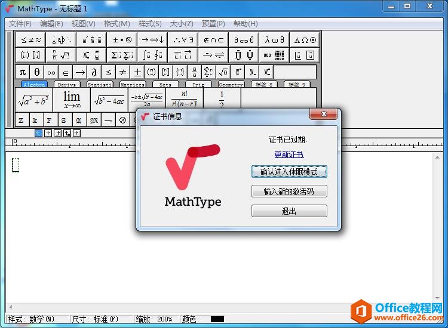This screenshot has height=328, width=448.
Task: Expand the set theory symbols palette (∉∩⊂)
Action: (214, 40)
